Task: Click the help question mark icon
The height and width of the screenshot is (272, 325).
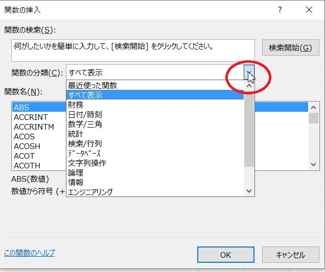Action: click(280, 10)
